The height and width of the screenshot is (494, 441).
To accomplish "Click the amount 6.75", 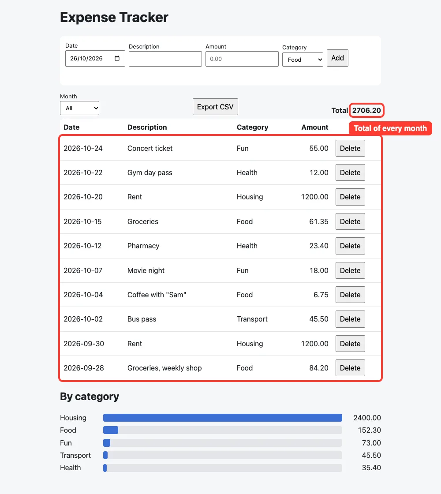I will tap(321, 295).
